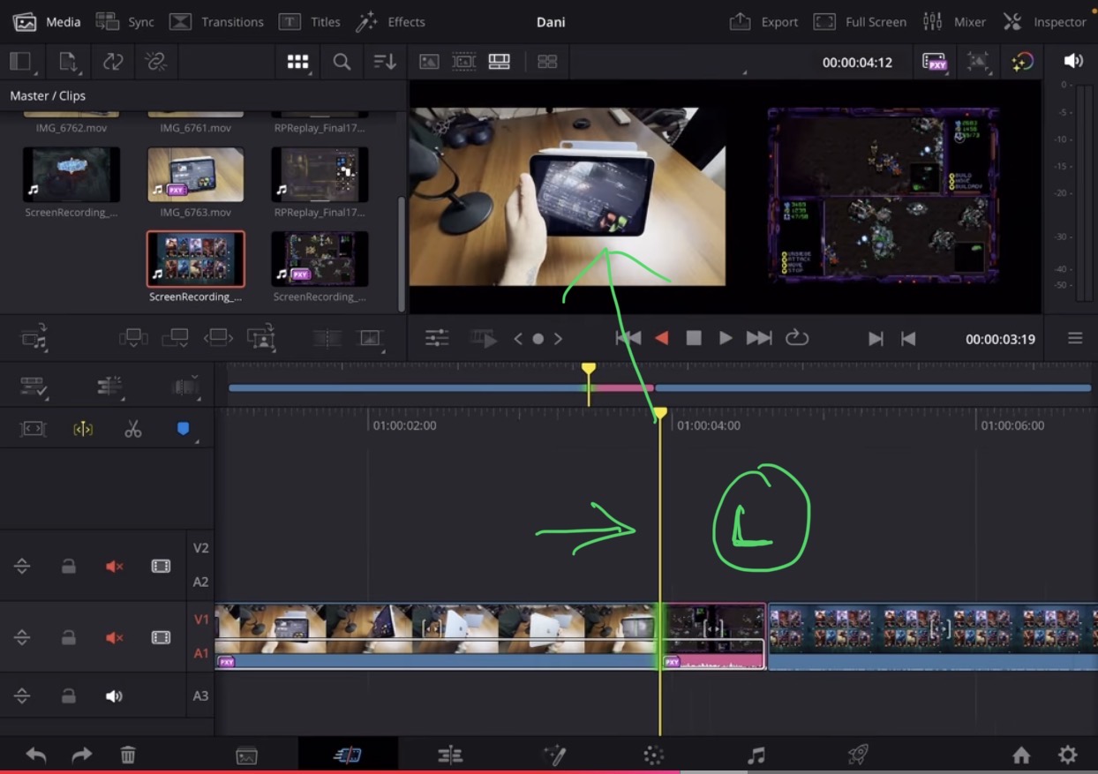Open the Deliver page rocket icon
This screenshot has height=774, width=1098.
855,755
